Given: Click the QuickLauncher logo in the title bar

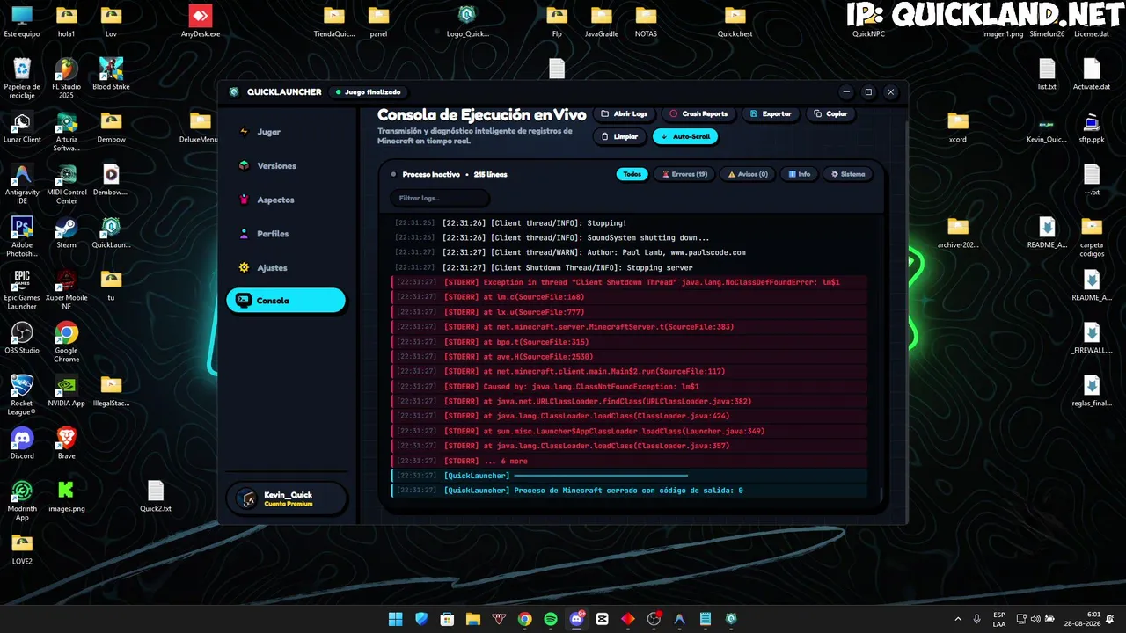Looking at the screenshot, I should coord(234,91).
